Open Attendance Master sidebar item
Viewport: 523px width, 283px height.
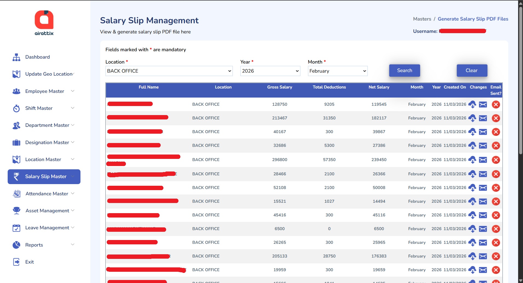47,194
